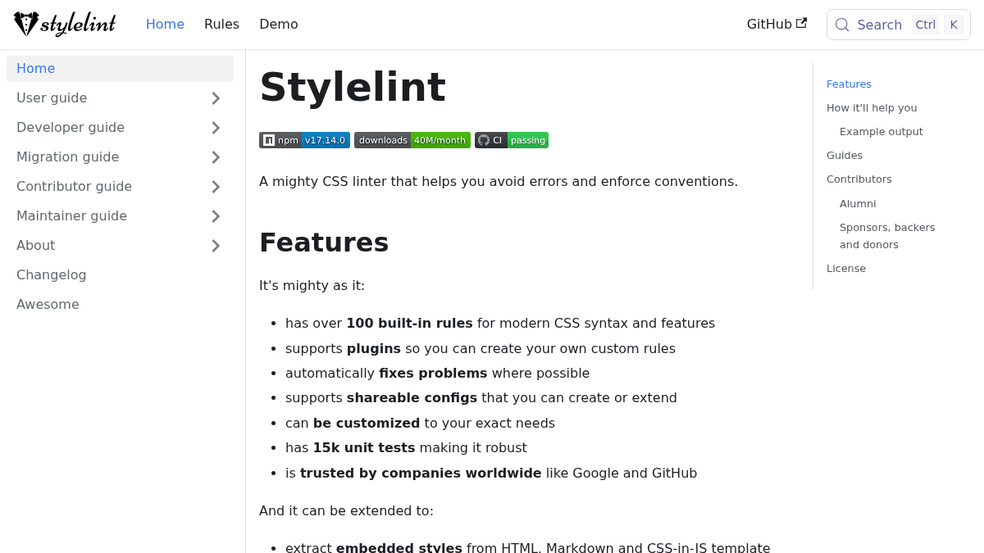
Task: Open the Demo navbar item
Action: click(x=279, y=25)
